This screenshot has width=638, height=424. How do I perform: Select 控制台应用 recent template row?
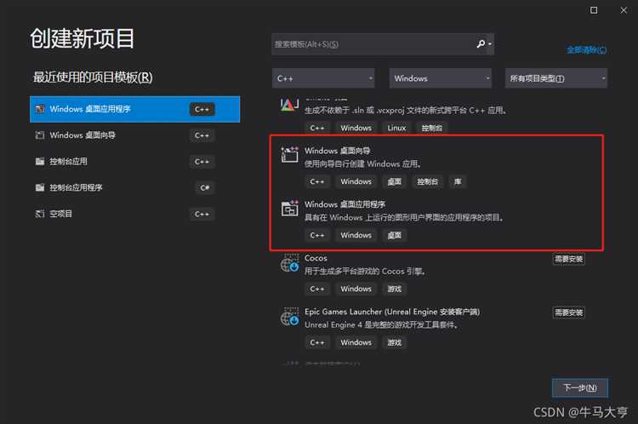134,161
